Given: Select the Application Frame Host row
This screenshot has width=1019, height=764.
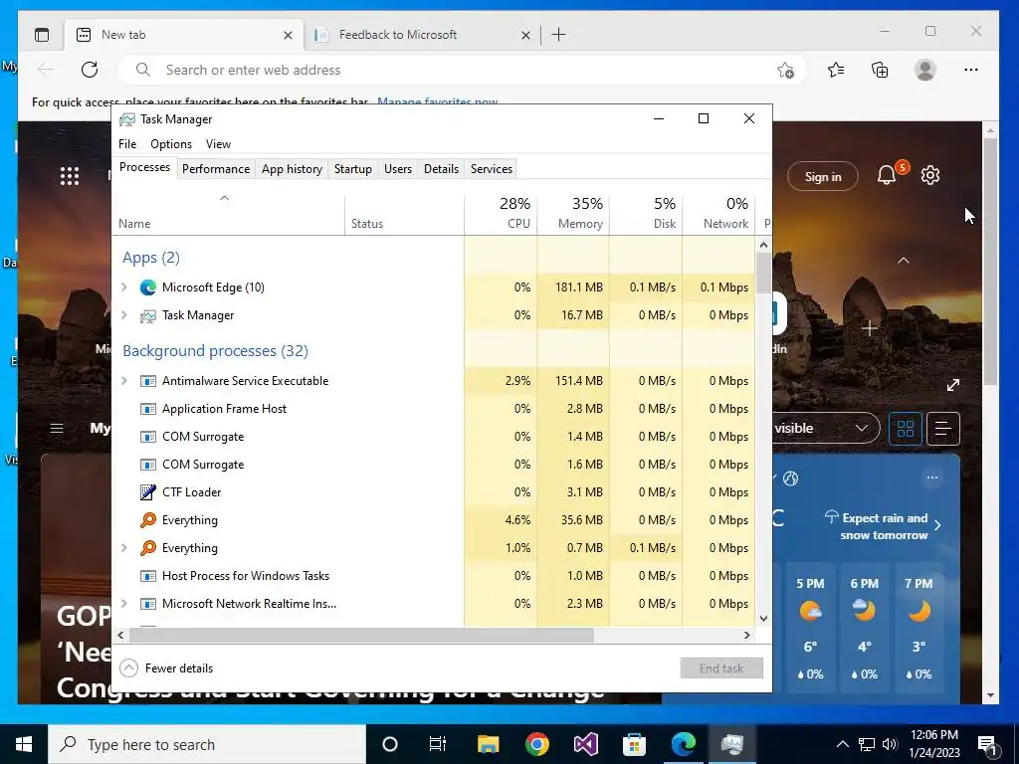Looking at the screenshot, I should tap(434, 409).
